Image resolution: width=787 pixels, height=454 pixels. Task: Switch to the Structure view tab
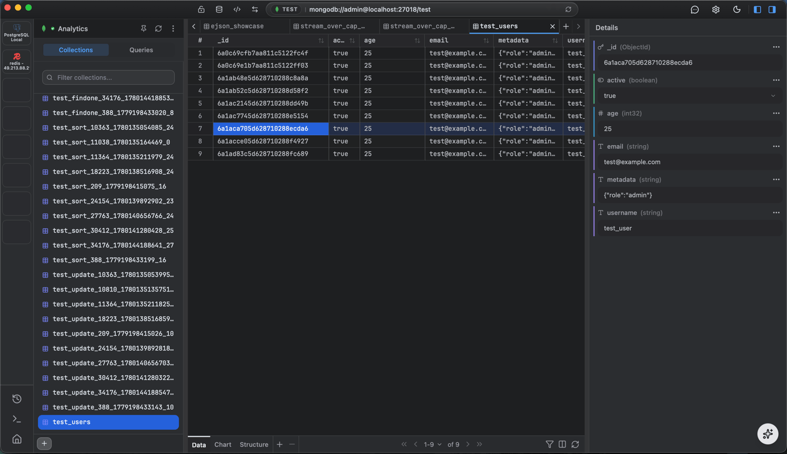[x=254, y=445]
